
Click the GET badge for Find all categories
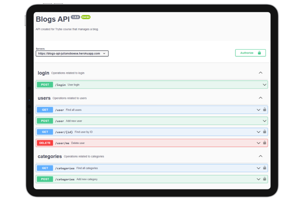[45, 168]
